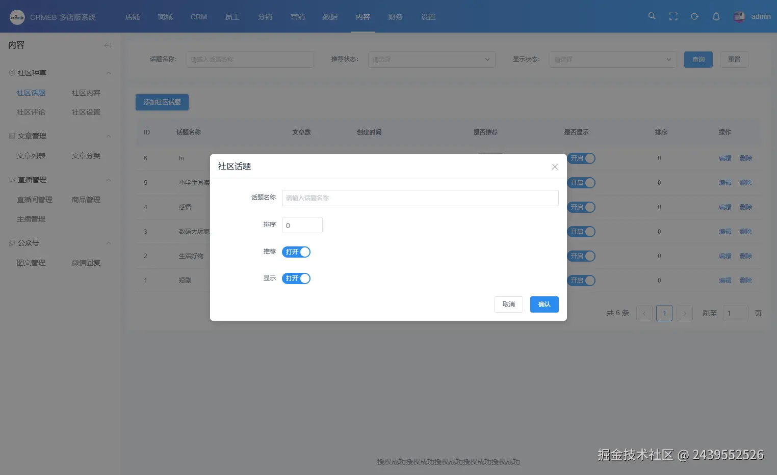Screen dimensions: 777x475
Task: Go to previous page arrow
Action: click(644, 313)
